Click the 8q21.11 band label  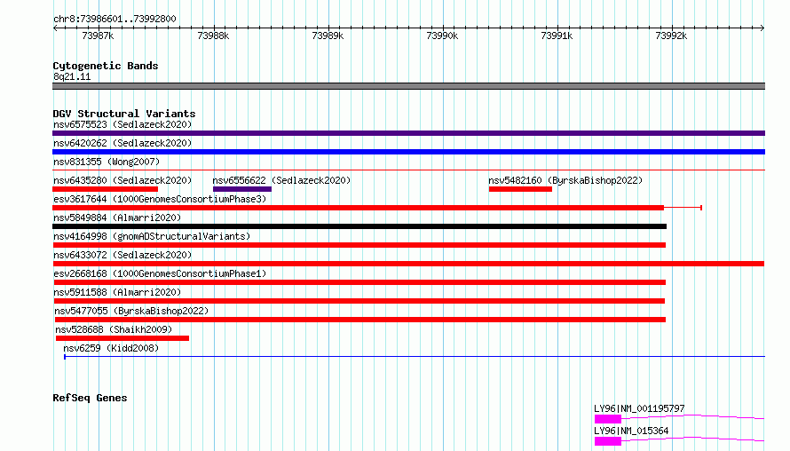point(72,76)
